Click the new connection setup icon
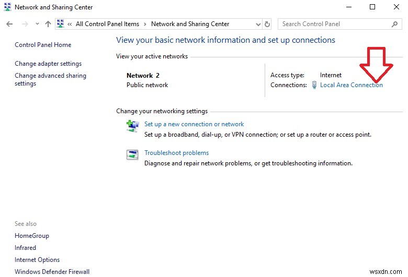 (132, 125)
